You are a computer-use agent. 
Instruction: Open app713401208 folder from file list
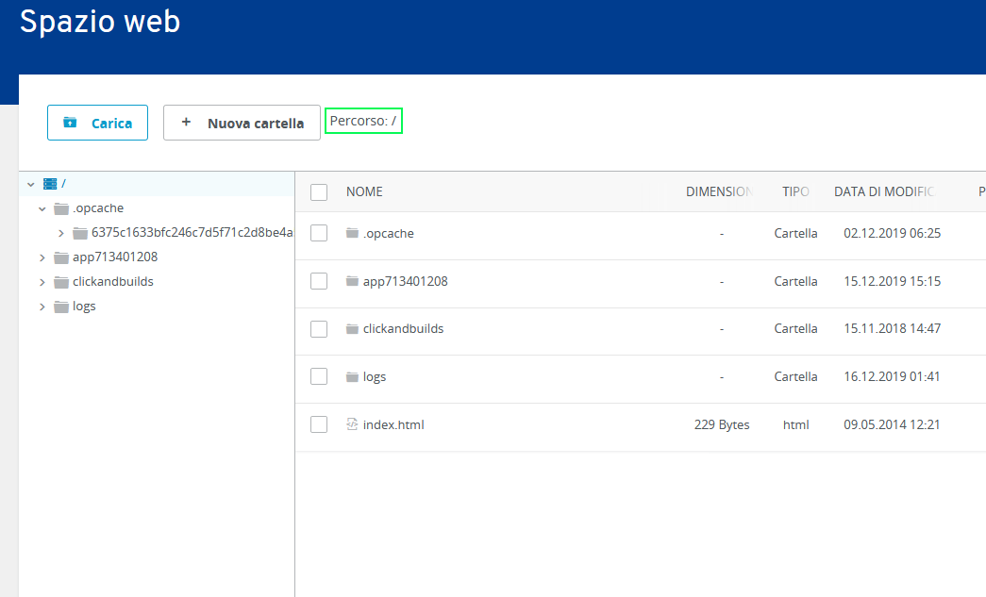405,281
